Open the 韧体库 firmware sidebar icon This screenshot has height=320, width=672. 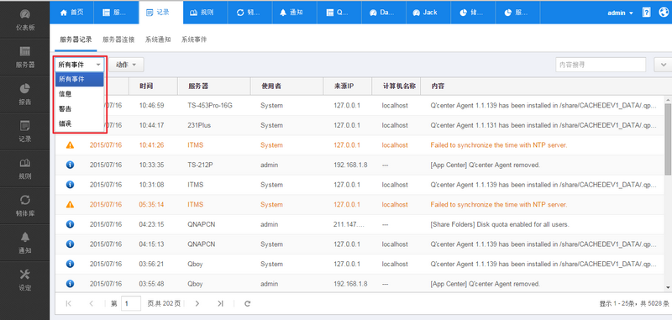[x=25, y=200]
